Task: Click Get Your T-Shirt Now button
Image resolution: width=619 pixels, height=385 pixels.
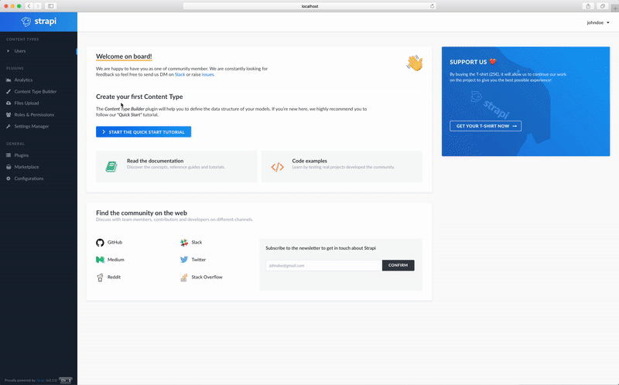Action: [x=486, y=126]
